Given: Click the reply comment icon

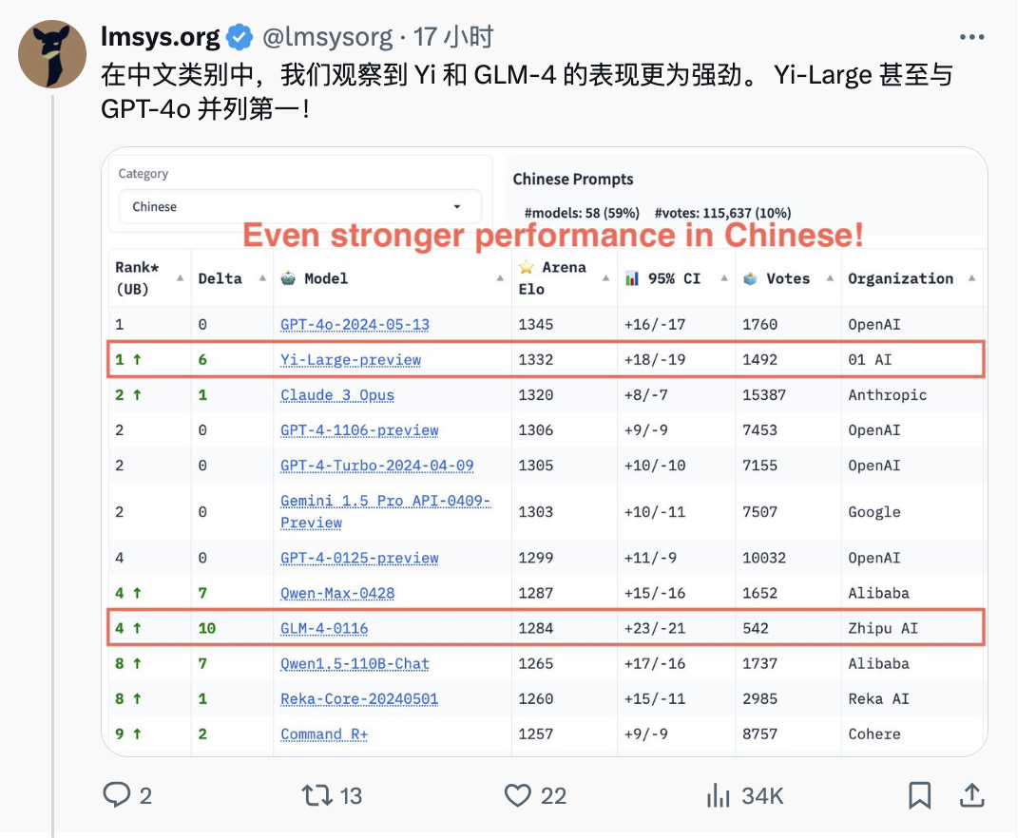Looking at the screenshot, I should [117, 794].
